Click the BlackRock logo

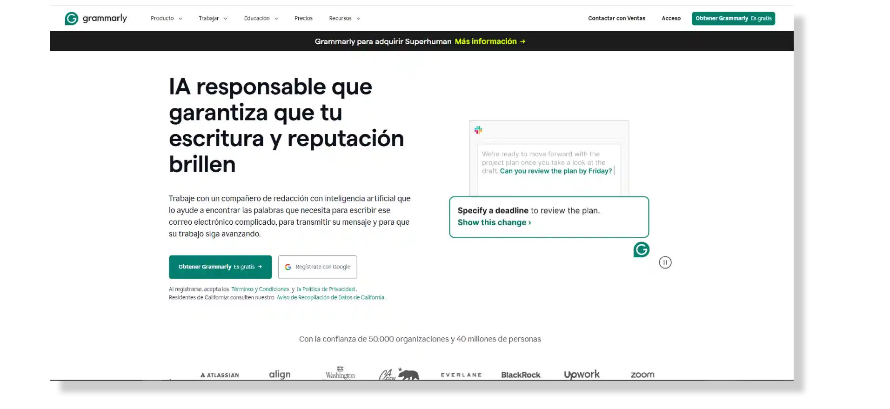[x=521, y=375]
